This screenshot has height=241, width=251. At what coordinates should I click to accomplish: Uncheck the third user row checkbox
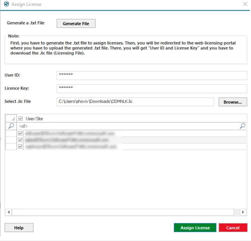(x=20, y=146)
